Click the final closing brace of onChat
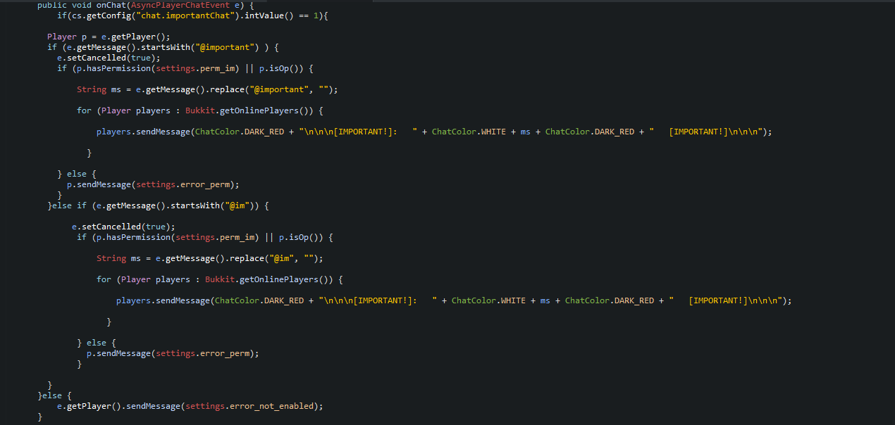This screenshot has height=425, width=895. (40, 417)
